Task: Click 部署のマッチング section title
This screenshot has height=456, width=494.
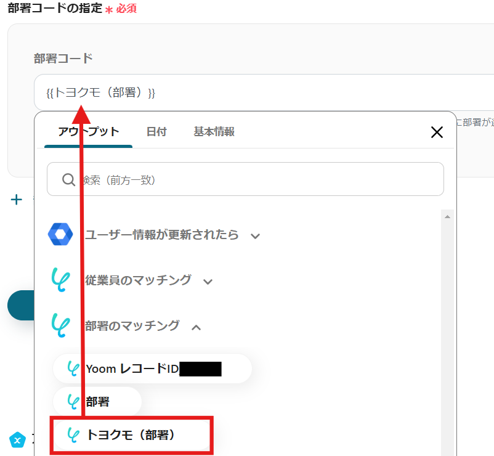Action: click(132, 326)
